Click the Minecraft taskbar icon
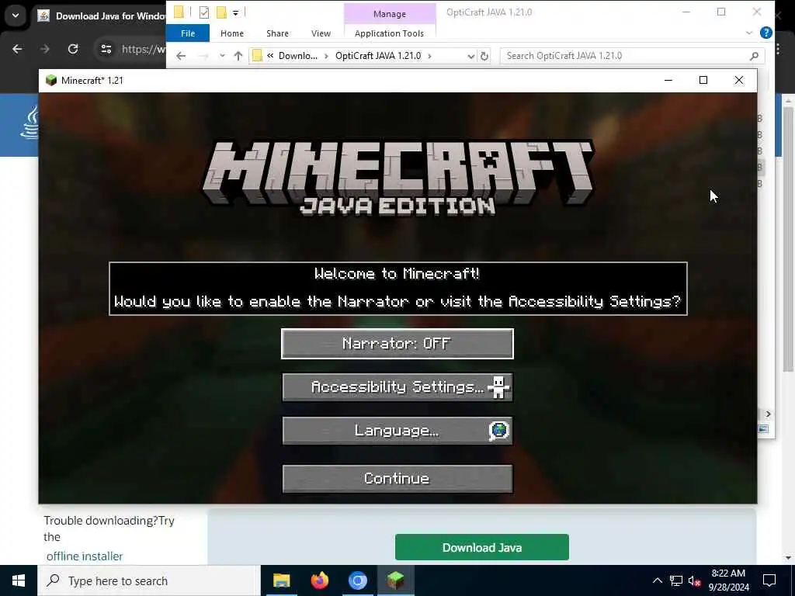 click(x=395, y=580)
